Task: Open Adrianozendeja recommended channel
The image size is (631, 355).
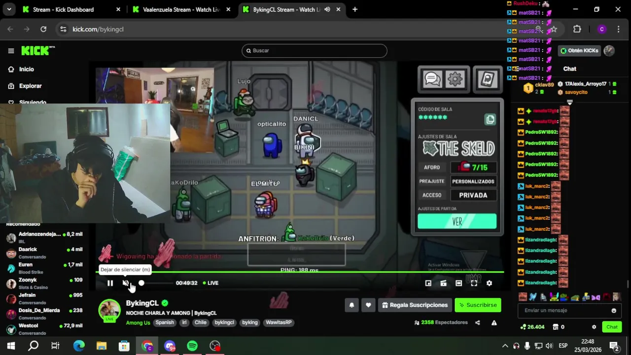Action: 44,237
